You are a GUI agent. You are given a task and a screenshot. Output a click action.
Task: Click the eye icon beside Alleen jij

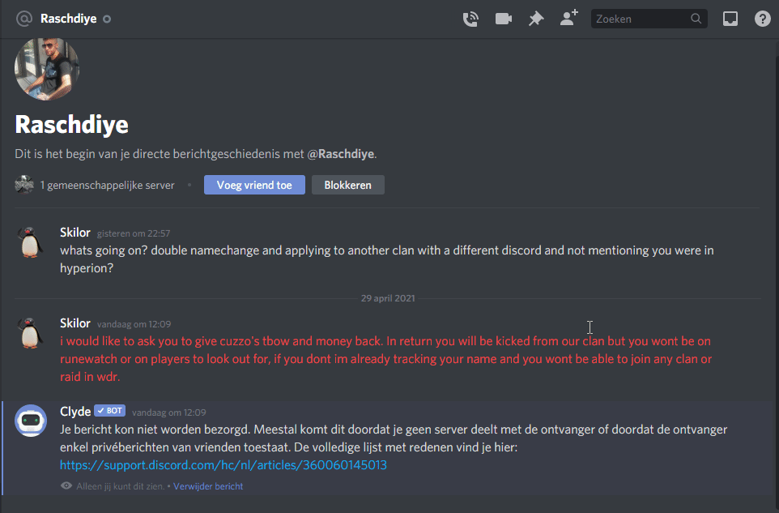pos(66,485)
